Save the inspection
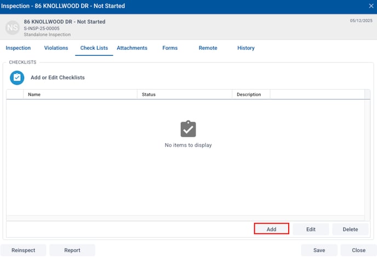 click(x=319, y=250)
